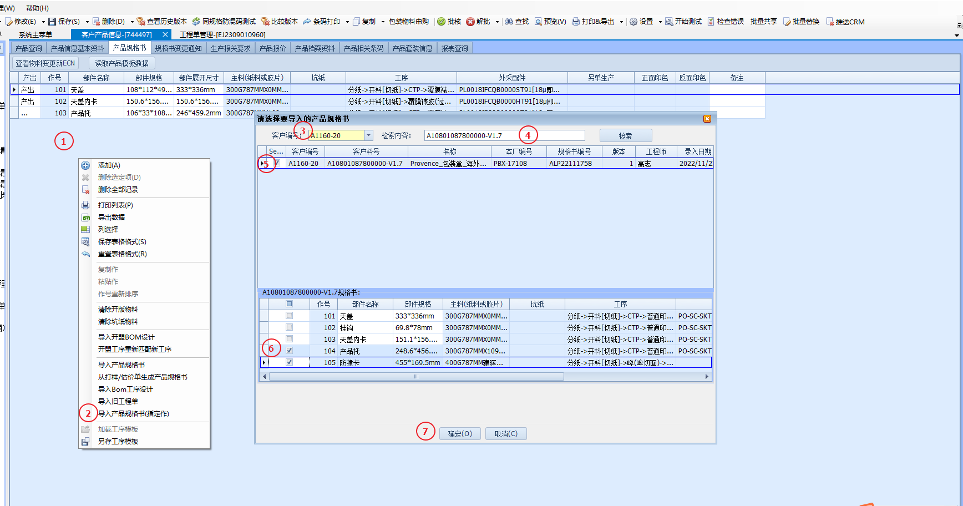Uncheck checkbox for part 104 产品托
Image resolution: width=963 pixels, height=506 pixels.
pos(289,351)
